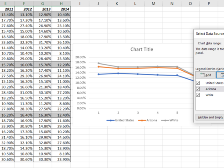This screenshot has width=224, height=168.
Task: Select cell containing 29.30%
Action: pyautogui.click(x=24, y=76)
